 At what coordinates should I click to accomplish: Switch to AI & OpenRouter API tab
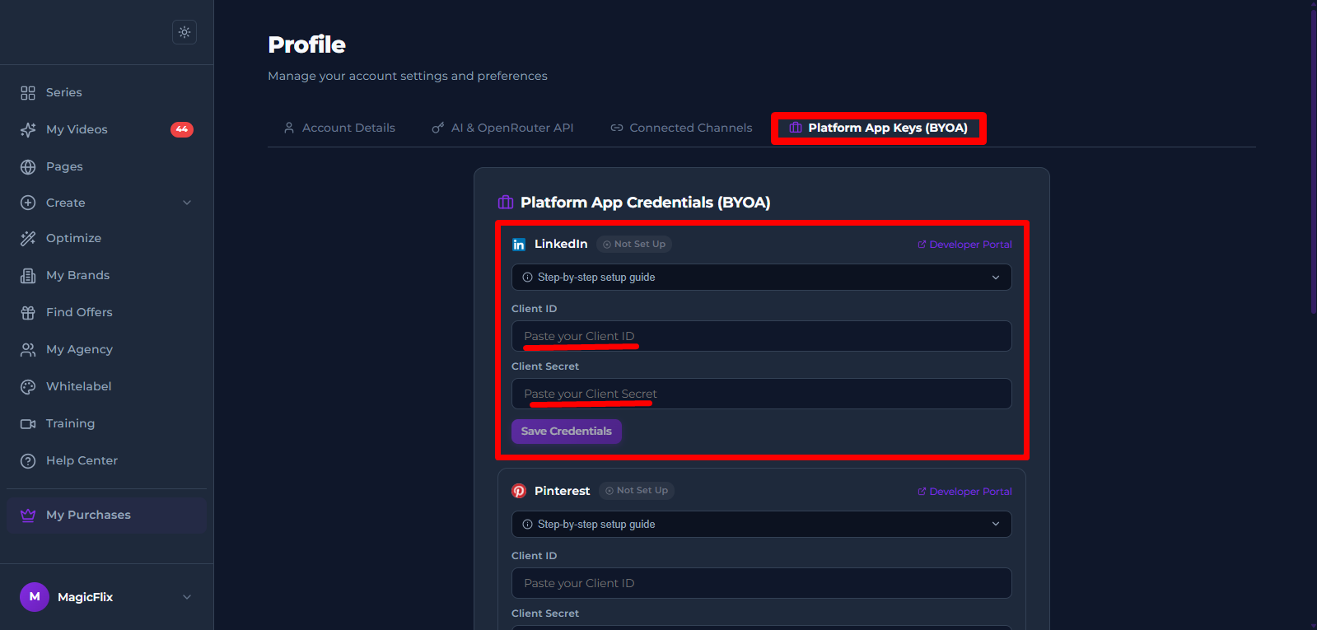point(502,128)
